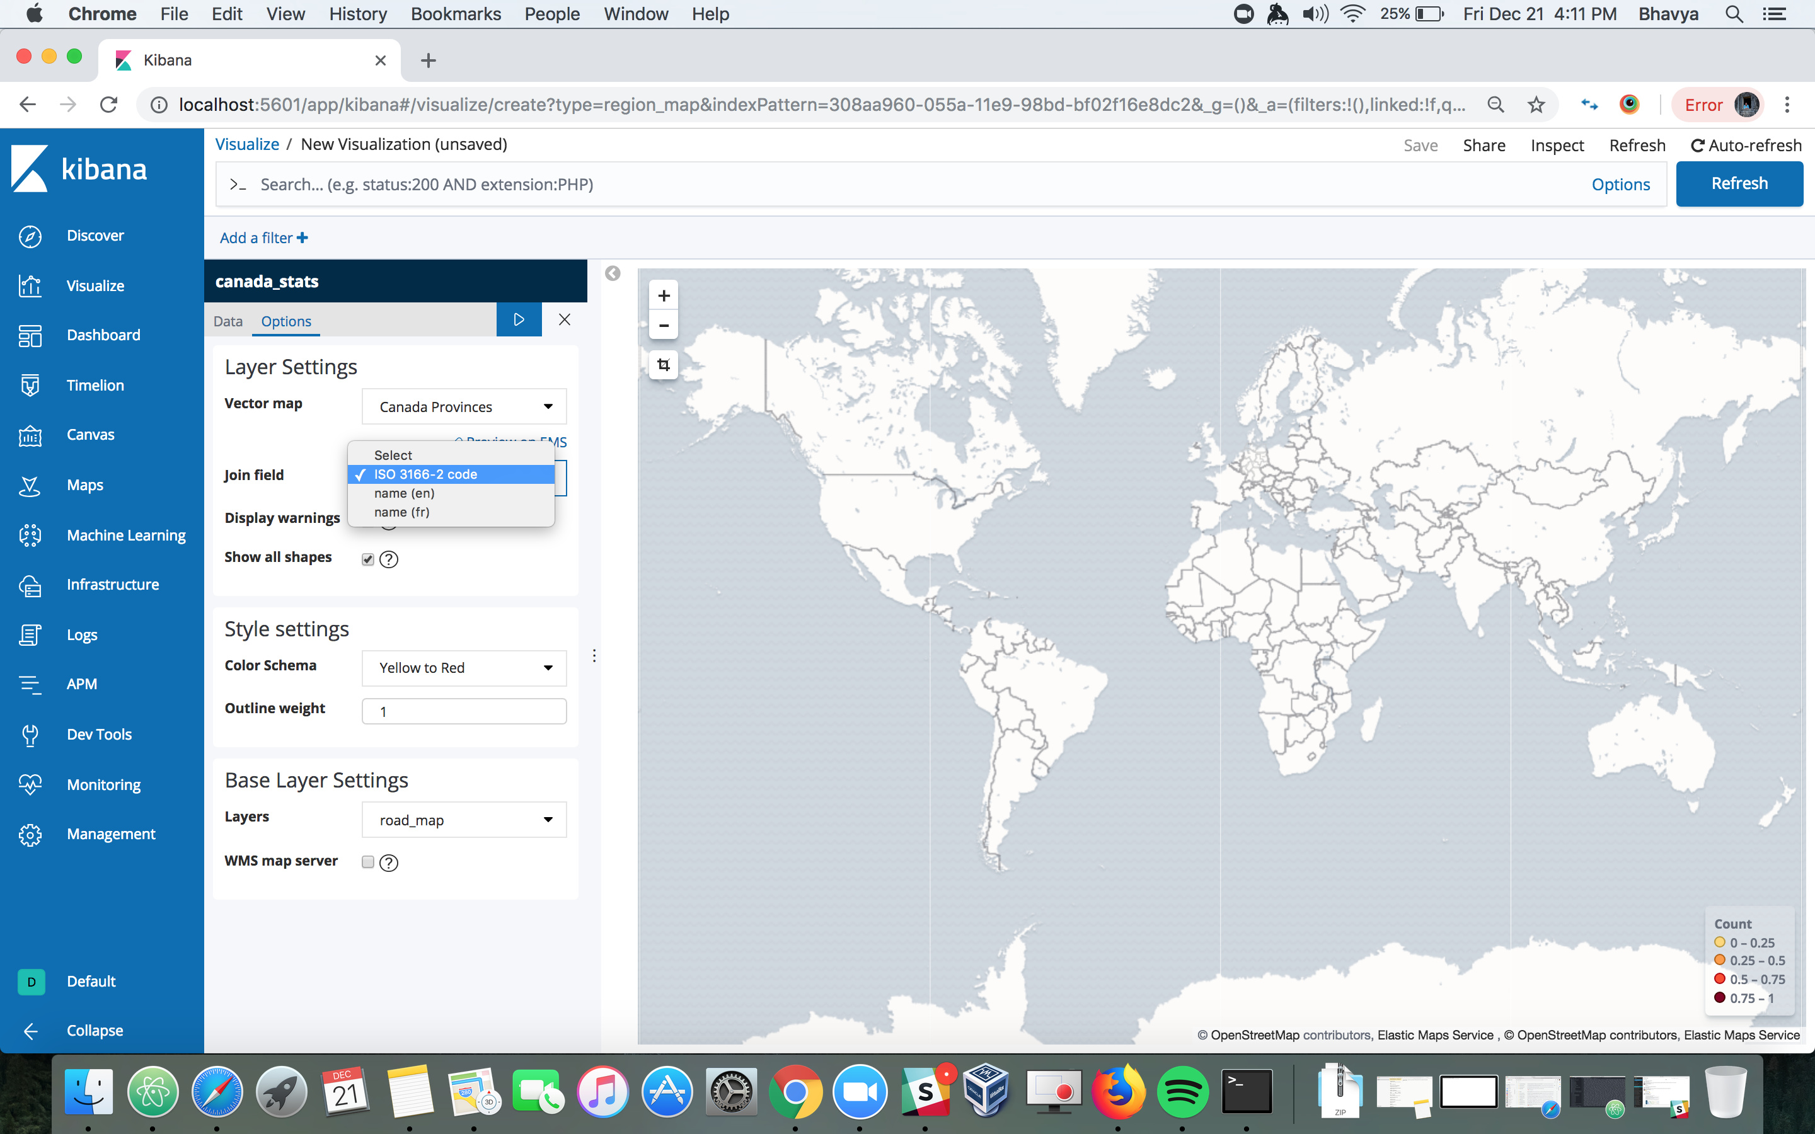Viewport: 1815px width, 1134px height.
Task: Click the Add a filter link
Action: pos(263,238)
